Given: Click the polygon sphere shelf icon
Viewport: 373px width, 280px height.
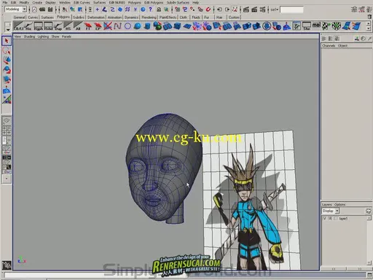Looking at the screenshot, I should [138, 26].
